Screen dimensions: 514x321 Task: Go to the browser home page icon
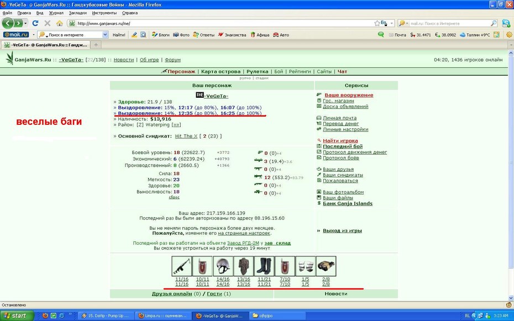(59, 23)
